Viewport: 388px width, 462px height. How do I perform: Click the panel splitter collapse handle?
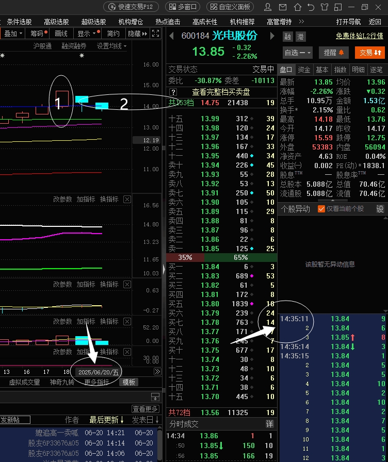(164, 269)
